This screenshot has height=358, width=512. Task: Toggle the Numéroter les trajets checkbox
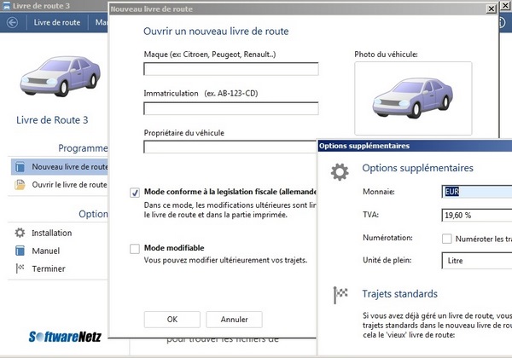click(446, 239)
